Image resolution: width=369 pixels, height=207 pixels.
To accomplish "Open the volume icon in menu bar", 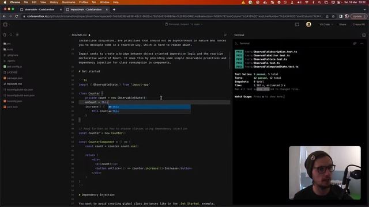I will [x=299, y=2].
